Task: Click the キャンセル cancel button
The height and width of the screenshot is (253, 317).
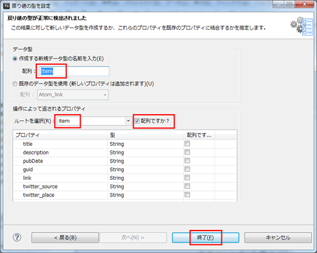Action: [278, 237]
